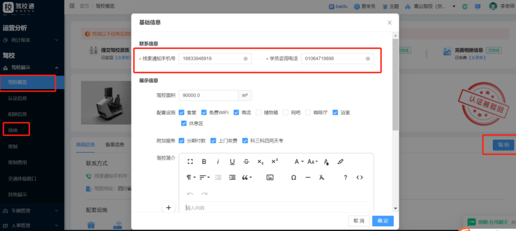Screen dimensions: 516x231
Task: Open editor help question mark
Action: click(346, 177)
